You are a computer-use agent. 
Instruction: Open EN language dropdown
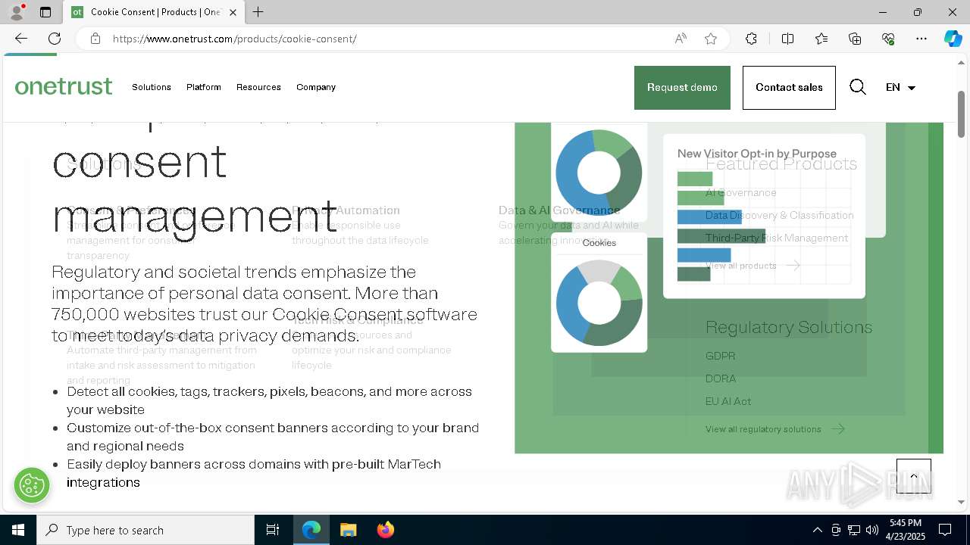point(900,87)
